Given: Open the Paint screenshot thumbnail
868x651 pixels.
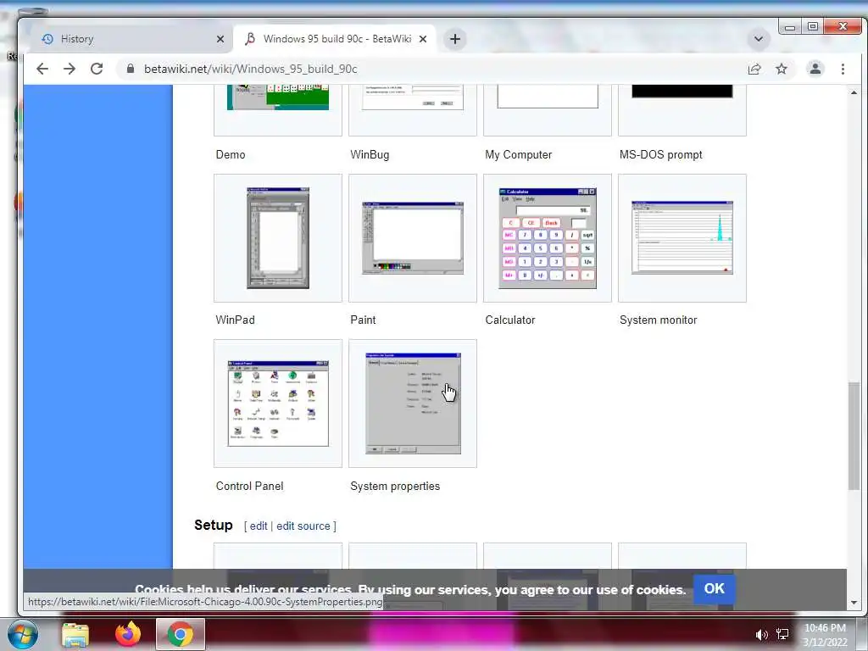Looking at the screenshot, I should (x=413, y=238).
